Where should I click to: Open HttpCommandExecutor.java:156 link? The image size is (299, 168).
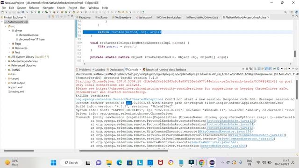[225, 132]
